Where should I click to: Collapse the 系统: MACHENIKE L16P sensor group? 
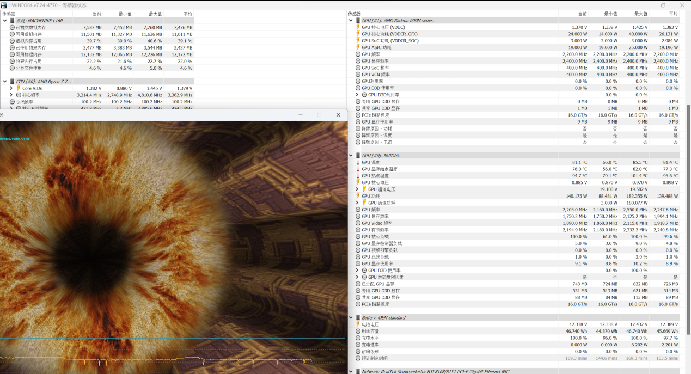coord(5,21)
